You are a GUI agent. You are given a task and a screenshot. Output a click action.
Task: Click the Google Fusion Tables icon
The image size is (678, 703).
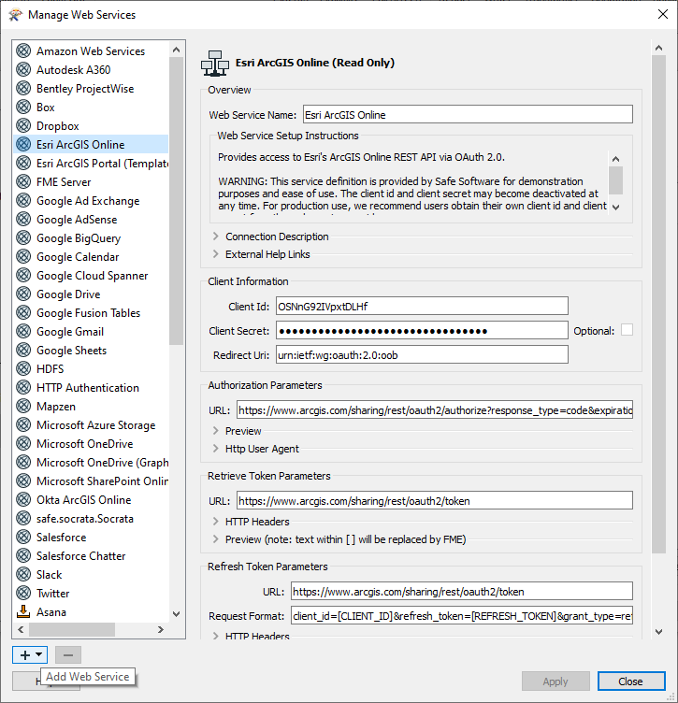coord(23,312)
